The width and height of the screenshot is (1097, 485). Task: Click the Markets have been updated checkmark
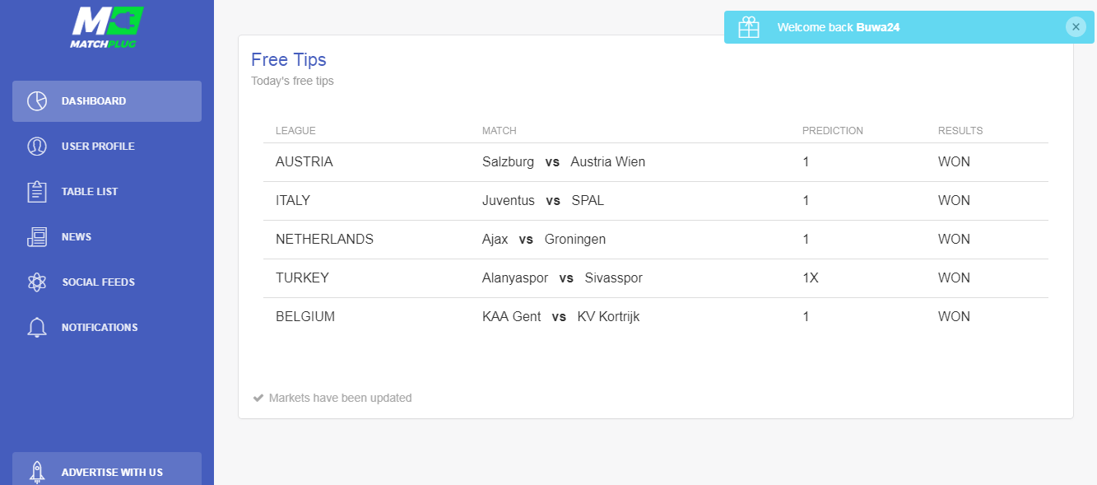(x=258, y=398)
